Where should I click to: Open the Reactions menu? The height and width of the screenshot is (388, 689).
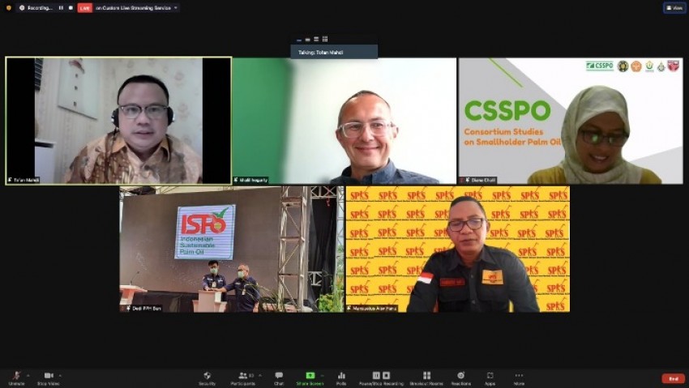click(x=460, y=377)
